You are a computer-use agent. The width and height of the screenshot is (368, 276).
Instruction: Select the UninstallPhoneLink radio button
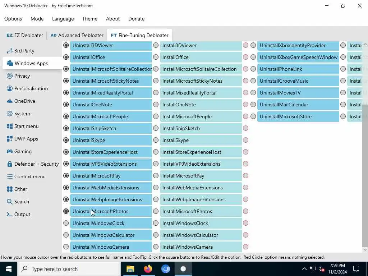point(253,69)
